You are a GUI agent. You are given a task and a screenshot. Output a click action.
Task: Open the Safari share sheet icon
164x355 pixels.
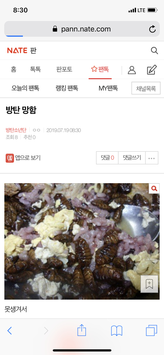82,330
